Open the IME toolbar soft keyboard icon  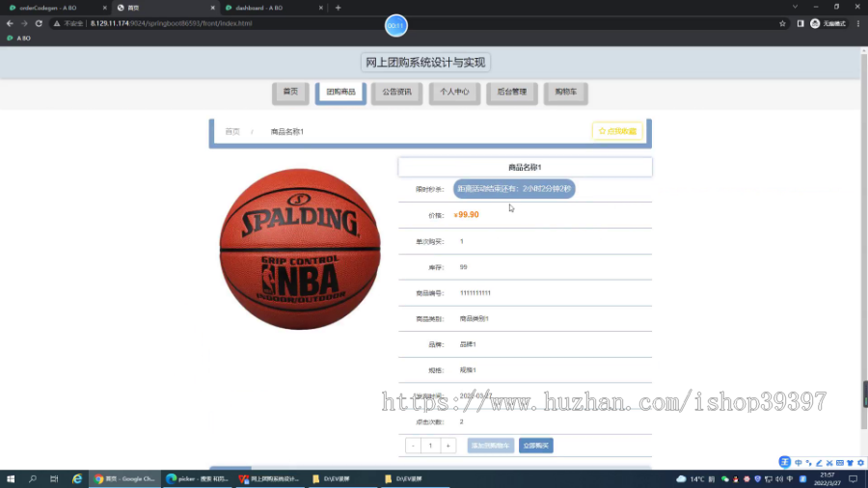(840, 463)
